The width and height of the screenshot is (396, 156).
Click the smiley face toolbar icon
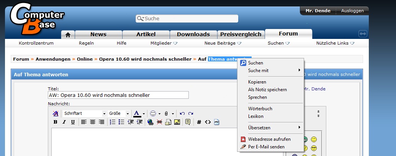pos(153,114)
